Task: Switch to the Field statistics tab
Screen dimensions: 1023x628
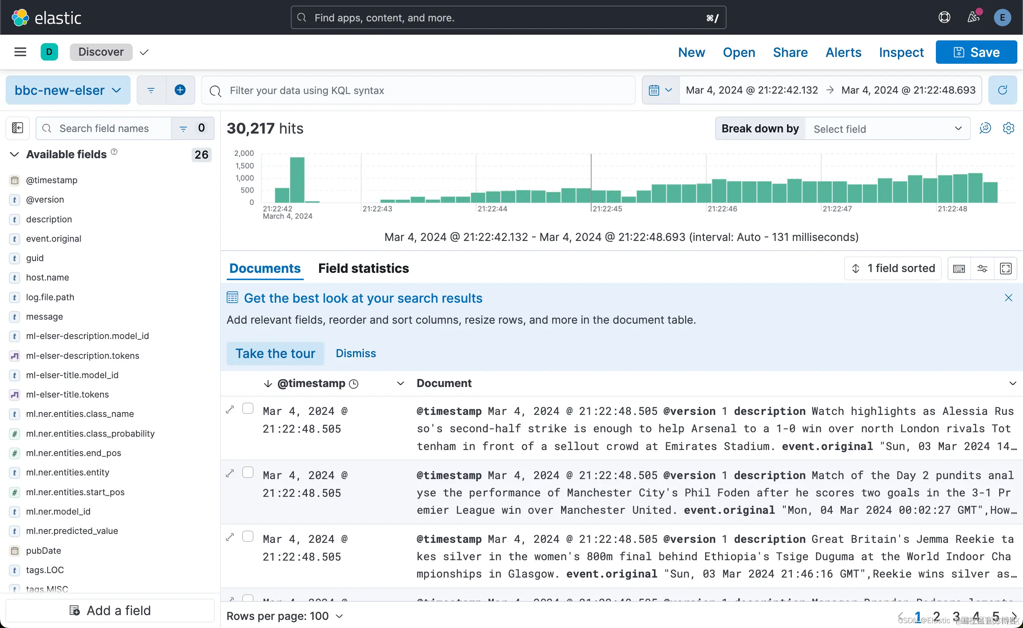Action: (363, 269)
